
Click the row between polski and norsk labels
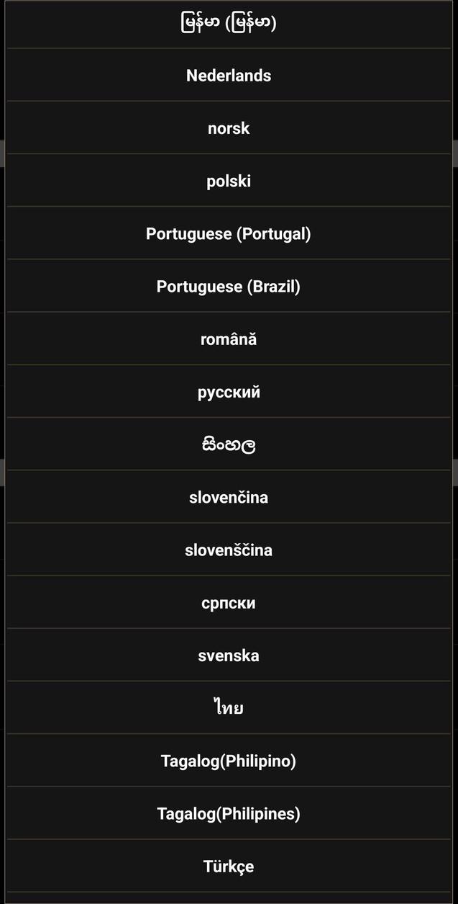point(229,153)
